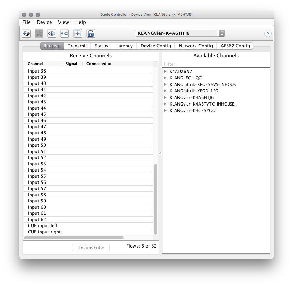Select the KLANGvier-K4ABTVTC-INHOUSE device name
Viewport: 293px width, 286px height.
click(202, 104)
